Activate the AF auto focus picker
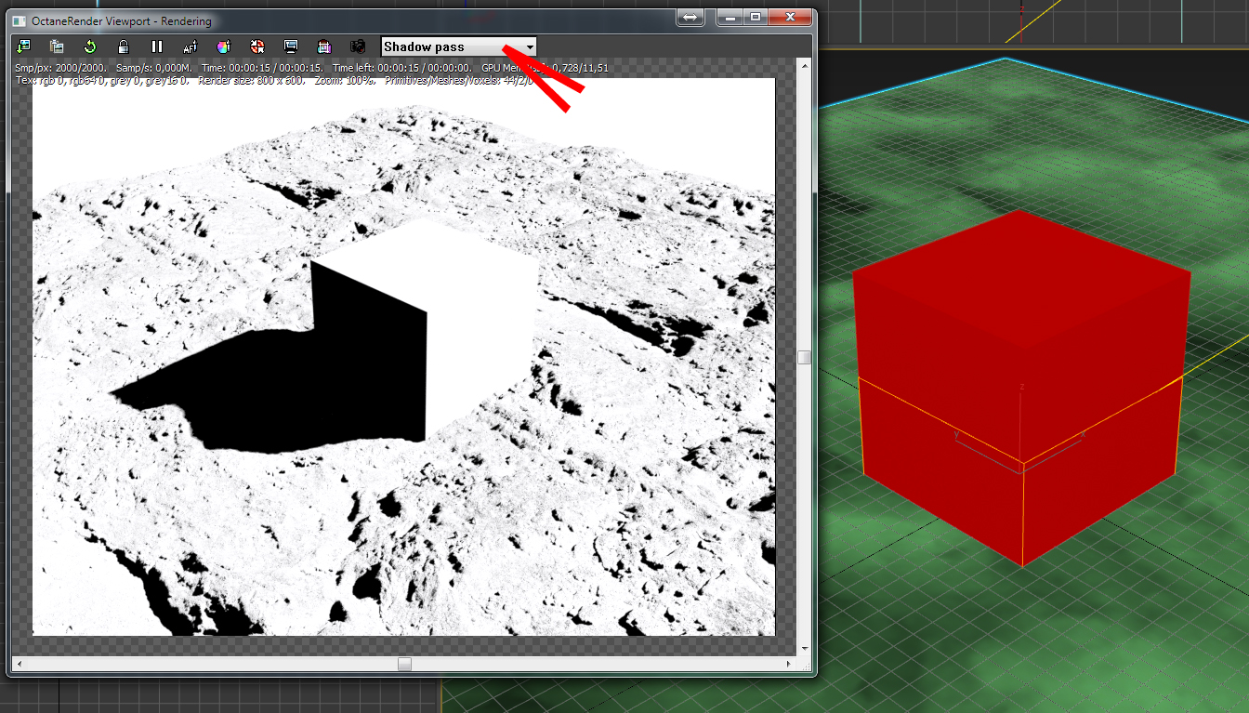The width and height of the screenshot is (1249, 713). click(x=191, y=46)
